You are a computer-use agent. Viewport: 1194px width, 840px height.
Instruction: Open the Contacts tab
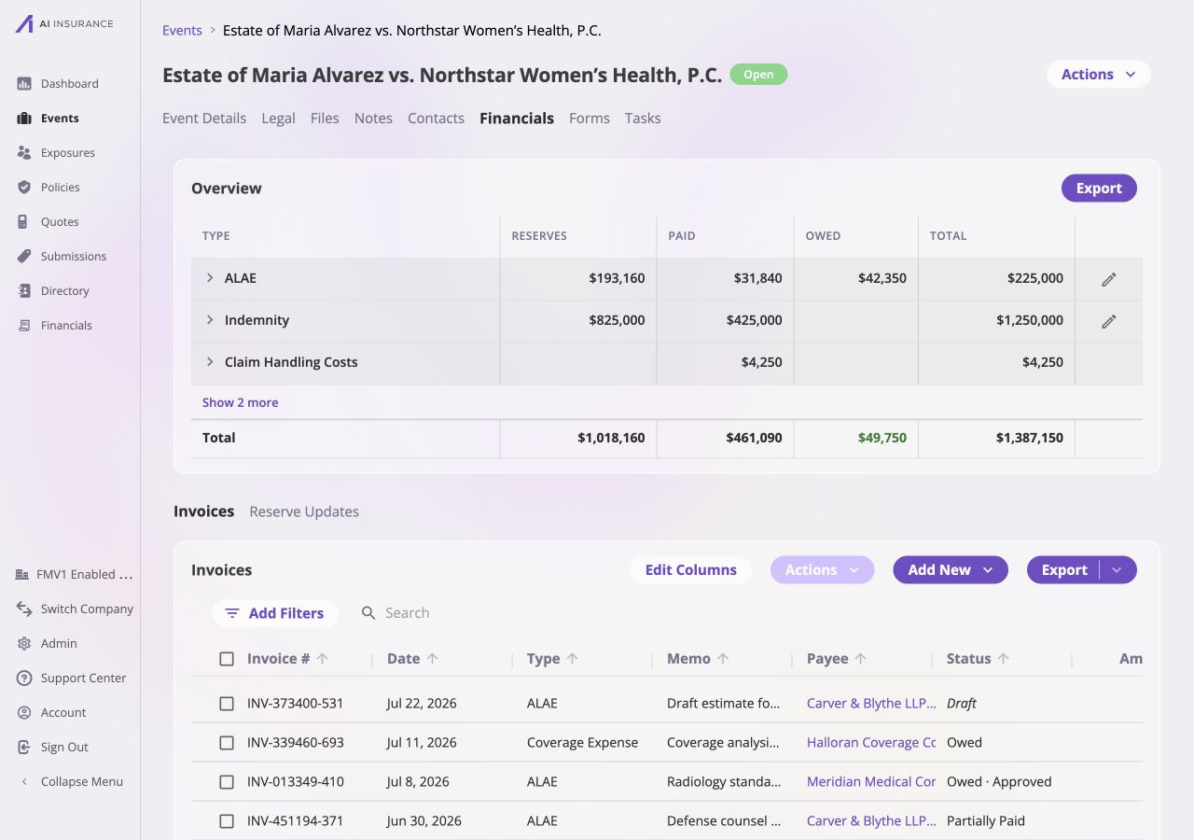(436, 119)
